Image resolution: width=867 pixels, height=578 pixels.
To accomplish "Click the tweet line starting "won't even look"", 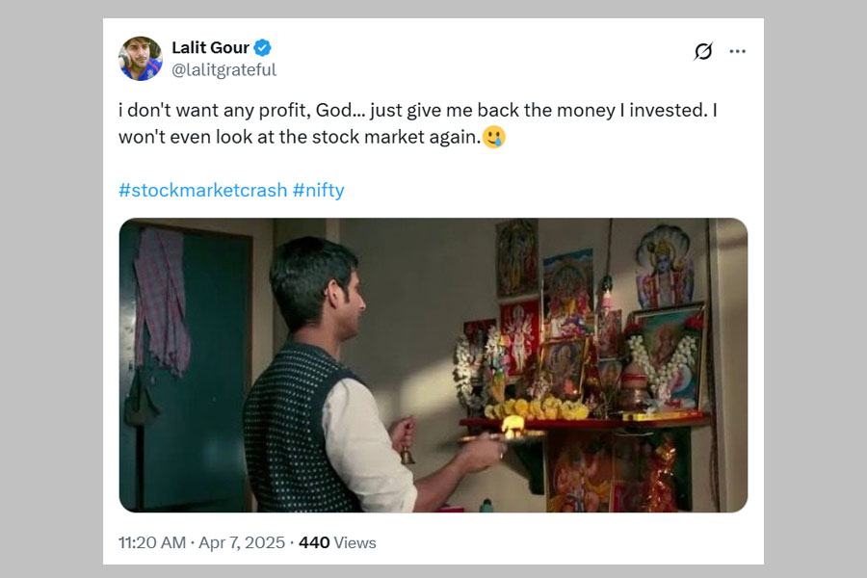I will 299,137.
